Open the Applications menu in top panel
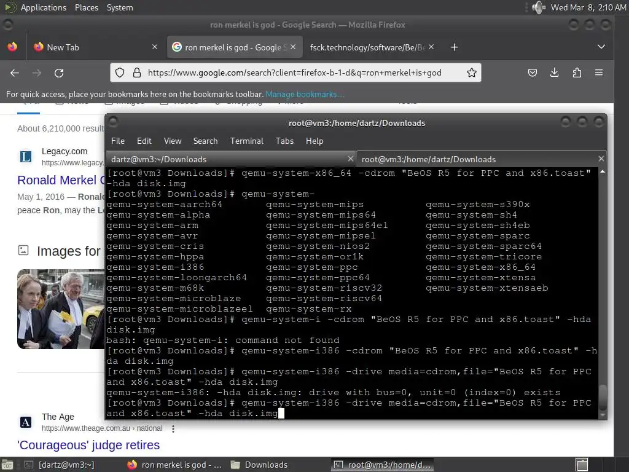Screen dimensions: 629x472 pyautogui.click(x=44, y=7)
